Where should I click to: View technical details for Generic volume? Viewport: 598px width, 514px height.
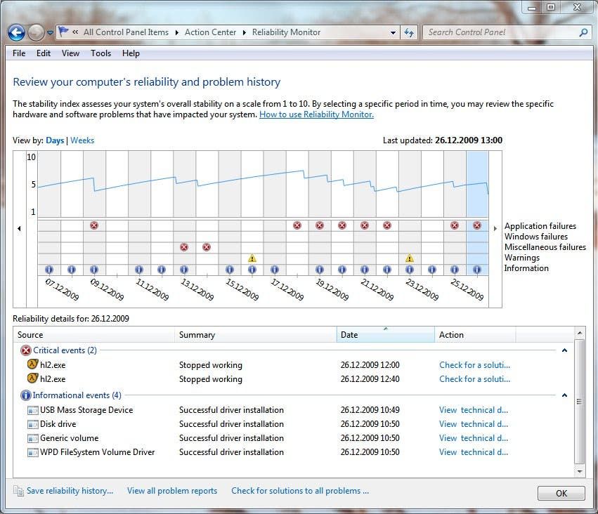[474, 438]
